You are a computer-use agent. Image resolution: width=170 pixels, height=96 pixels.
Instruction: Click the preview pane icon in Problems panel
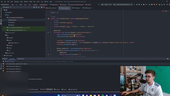tap(3, 64)
